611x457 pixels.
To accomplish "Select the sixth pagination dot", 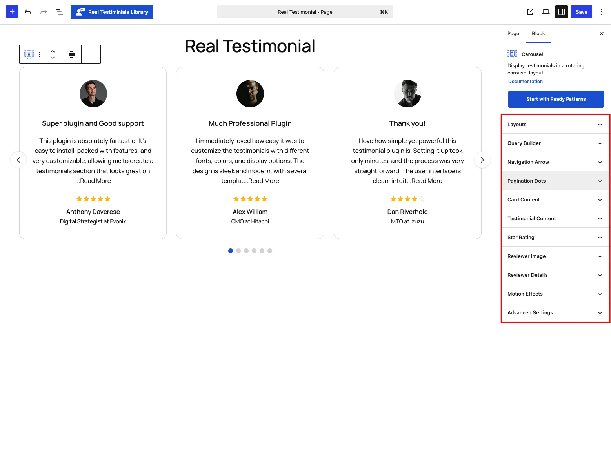I will pos(270,251).
